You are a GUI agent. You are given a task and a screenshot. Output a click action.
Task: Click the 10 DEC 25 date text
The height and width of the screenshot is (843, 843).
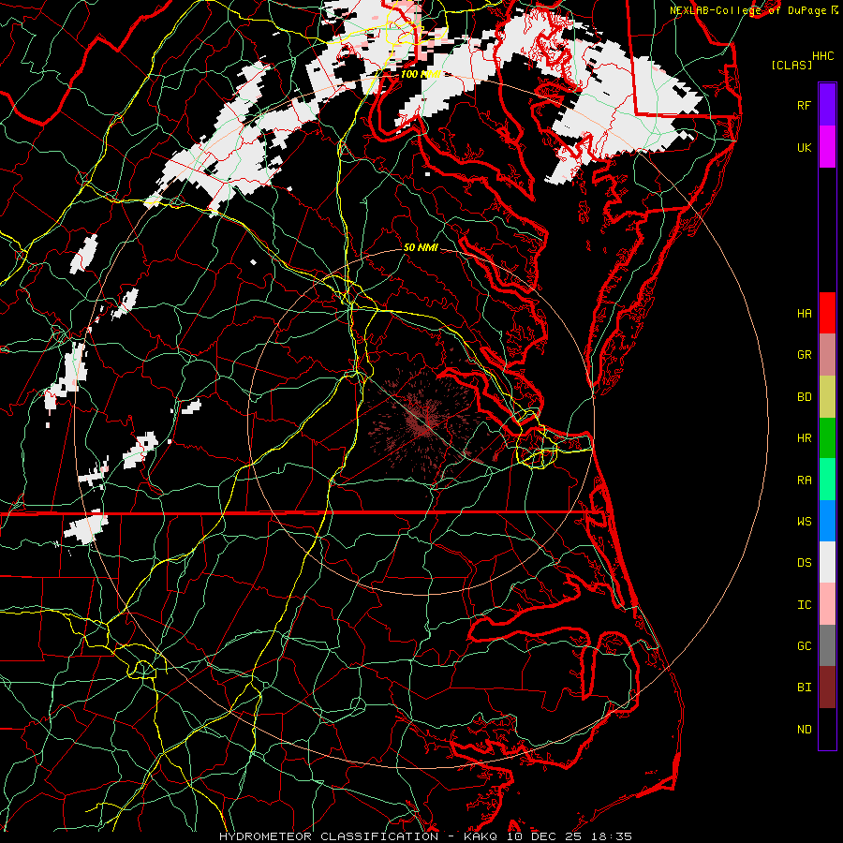(543, 836)
